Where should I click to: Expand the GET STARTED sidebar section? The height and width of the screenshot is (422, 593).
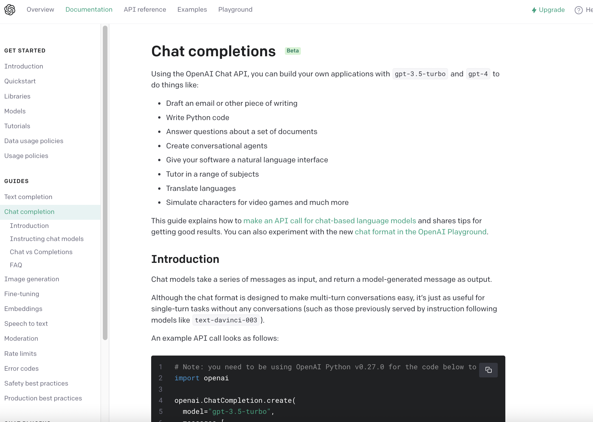25,51
